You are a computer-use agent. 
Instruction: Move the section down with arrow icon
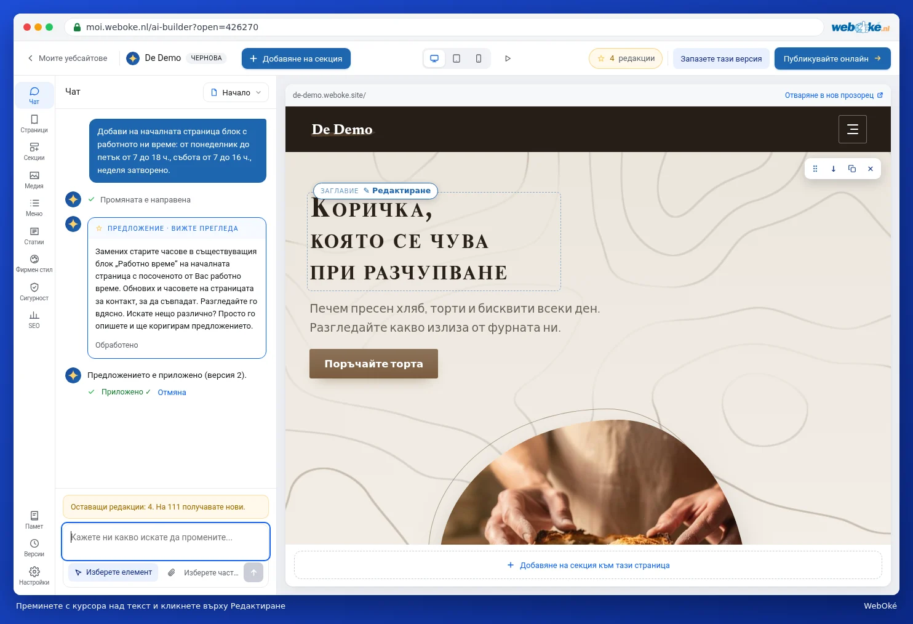(834, 169)
